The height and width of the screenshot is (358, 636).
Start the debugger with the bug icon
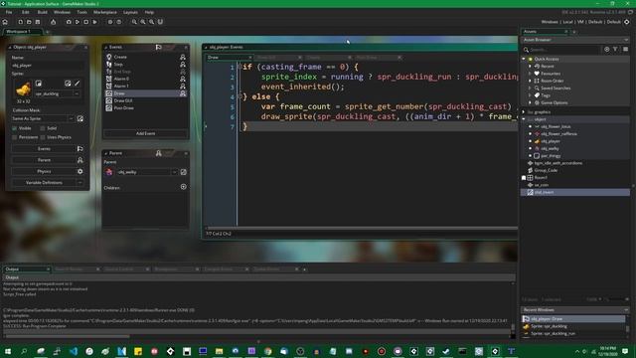click(69, 22)
